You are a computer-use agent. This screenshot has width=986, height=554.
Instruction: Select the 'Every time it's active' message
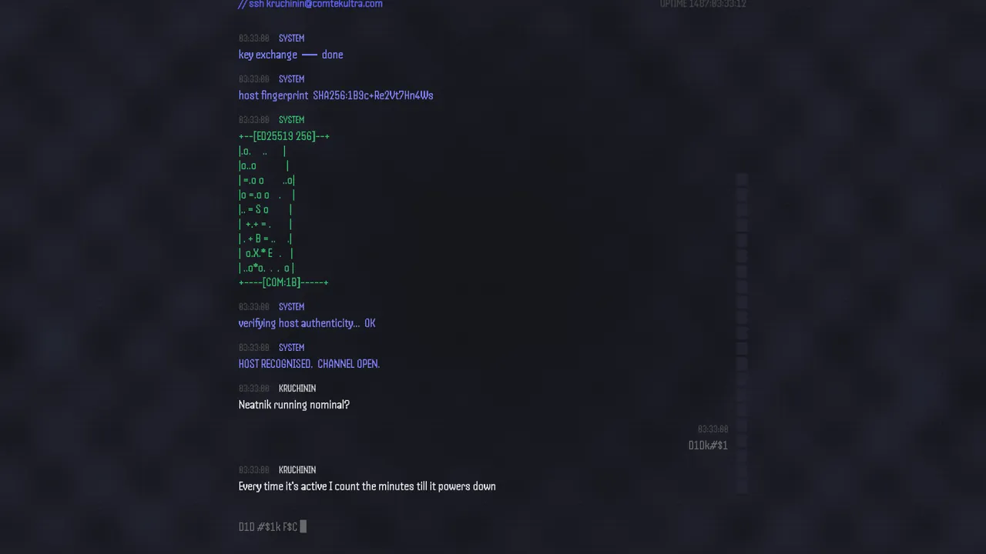point(367,486)
